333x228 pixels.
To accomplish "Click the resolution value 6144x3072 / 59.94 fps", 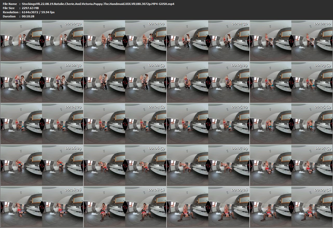I will coord(38,12).
